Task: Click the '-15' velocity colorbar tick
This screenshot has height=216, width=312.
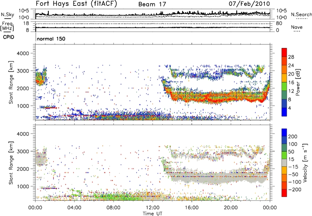Action: tap(293, 167)
